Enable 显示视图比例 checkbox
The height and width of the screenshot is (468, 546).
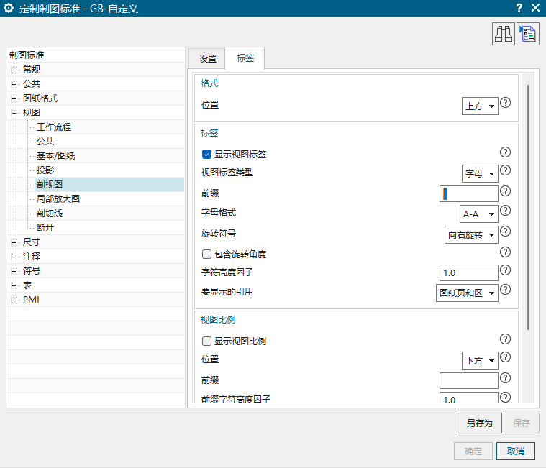[206, 341]
